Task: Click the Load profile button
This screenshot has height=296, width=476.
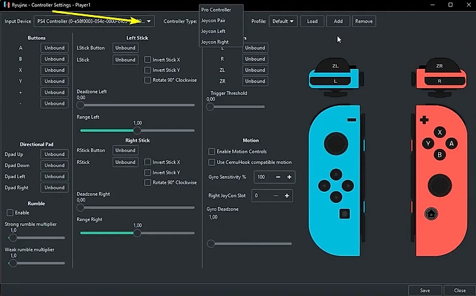Action: point(312,21)
